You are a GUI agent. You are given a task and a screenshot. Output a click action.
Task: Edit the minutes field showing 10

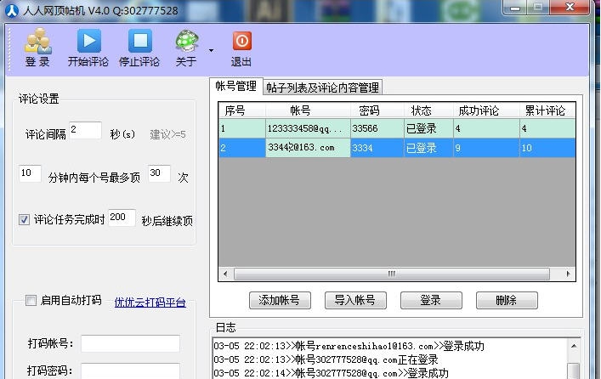coord(30,173)
